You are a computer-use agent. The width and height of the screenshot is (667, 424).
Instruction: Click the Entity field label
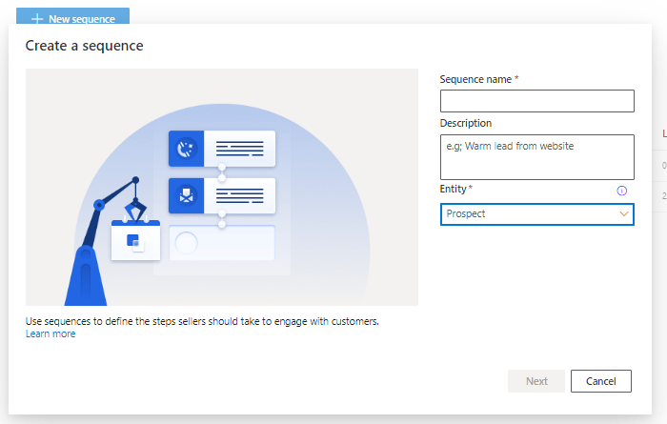coord(454,190)
